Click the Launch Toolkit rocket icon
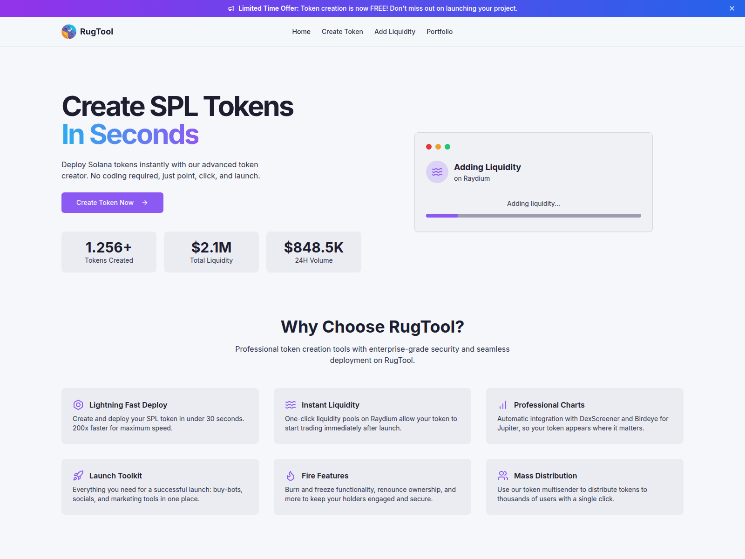745x559 pixels. pyautogui.click(x=78, y=476)
